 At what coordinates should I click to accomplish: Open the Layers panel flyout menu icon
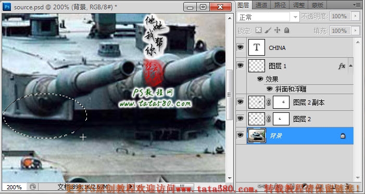coord(357,5)
